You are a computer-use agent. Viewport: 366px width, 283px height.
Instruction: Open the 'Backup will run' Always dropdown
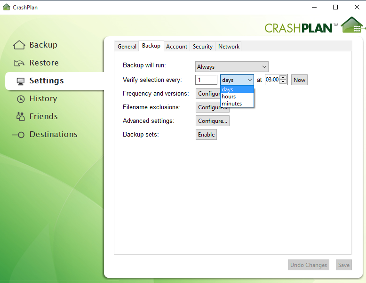tap(232, 67)
